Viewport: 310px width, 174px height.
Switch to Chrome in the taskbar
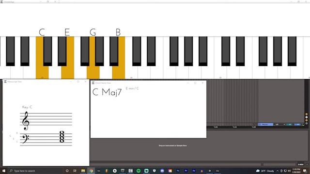(x=91, y=171)
